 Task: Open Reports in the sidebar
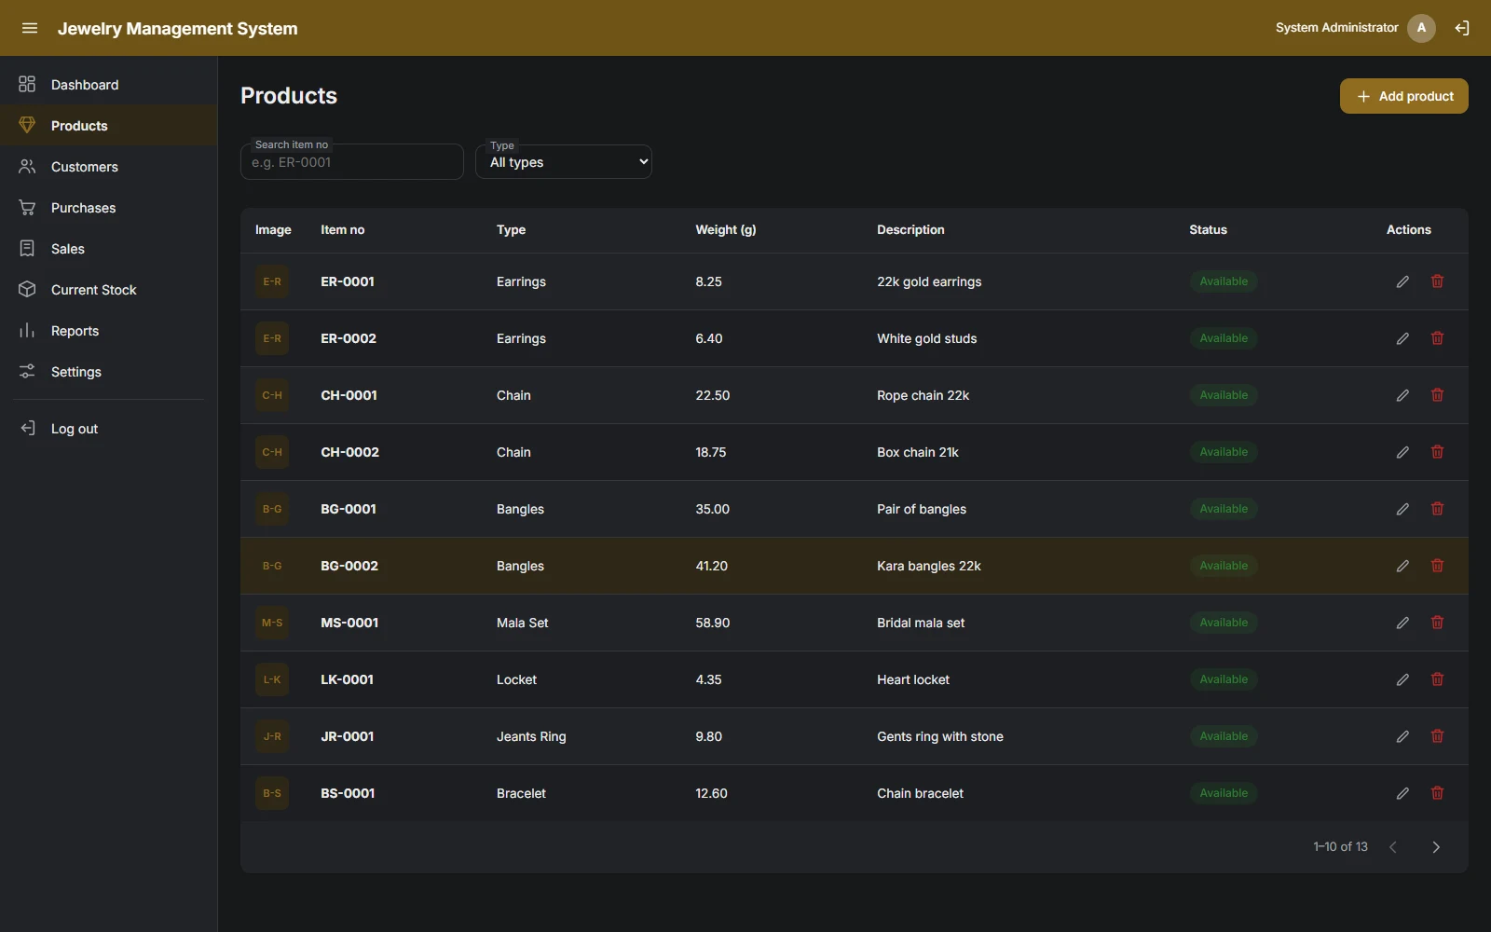click(x=108, y=331)
